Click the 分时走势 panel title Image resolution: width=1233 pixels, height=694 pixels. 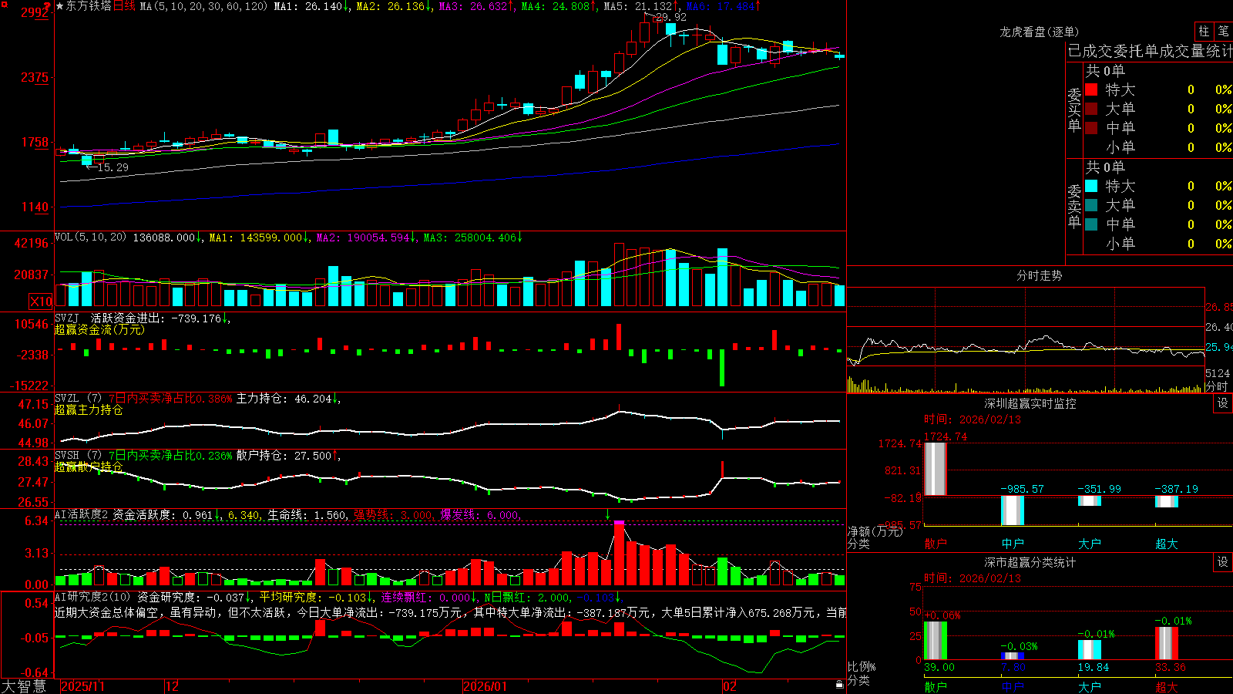coord(1039,275)
